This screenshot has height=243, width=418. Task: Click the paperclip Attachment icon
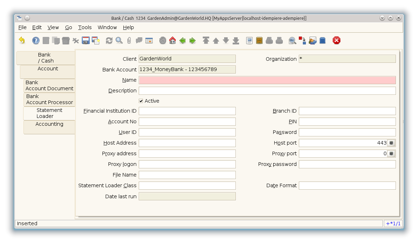pyautogui.click(x=129, y=40)
